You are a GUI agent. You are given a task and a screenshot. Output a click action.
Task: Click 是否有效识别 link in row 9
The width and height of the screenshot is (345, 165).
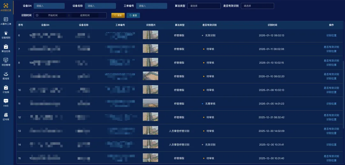(331, 74)
